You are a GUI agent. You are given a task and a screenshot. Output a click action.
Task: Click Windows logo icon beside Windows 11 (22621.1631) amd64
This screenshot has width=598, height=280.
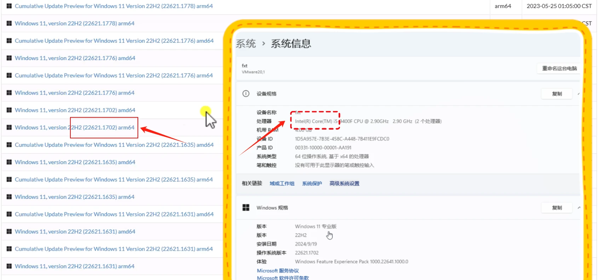tap(9, 231)
